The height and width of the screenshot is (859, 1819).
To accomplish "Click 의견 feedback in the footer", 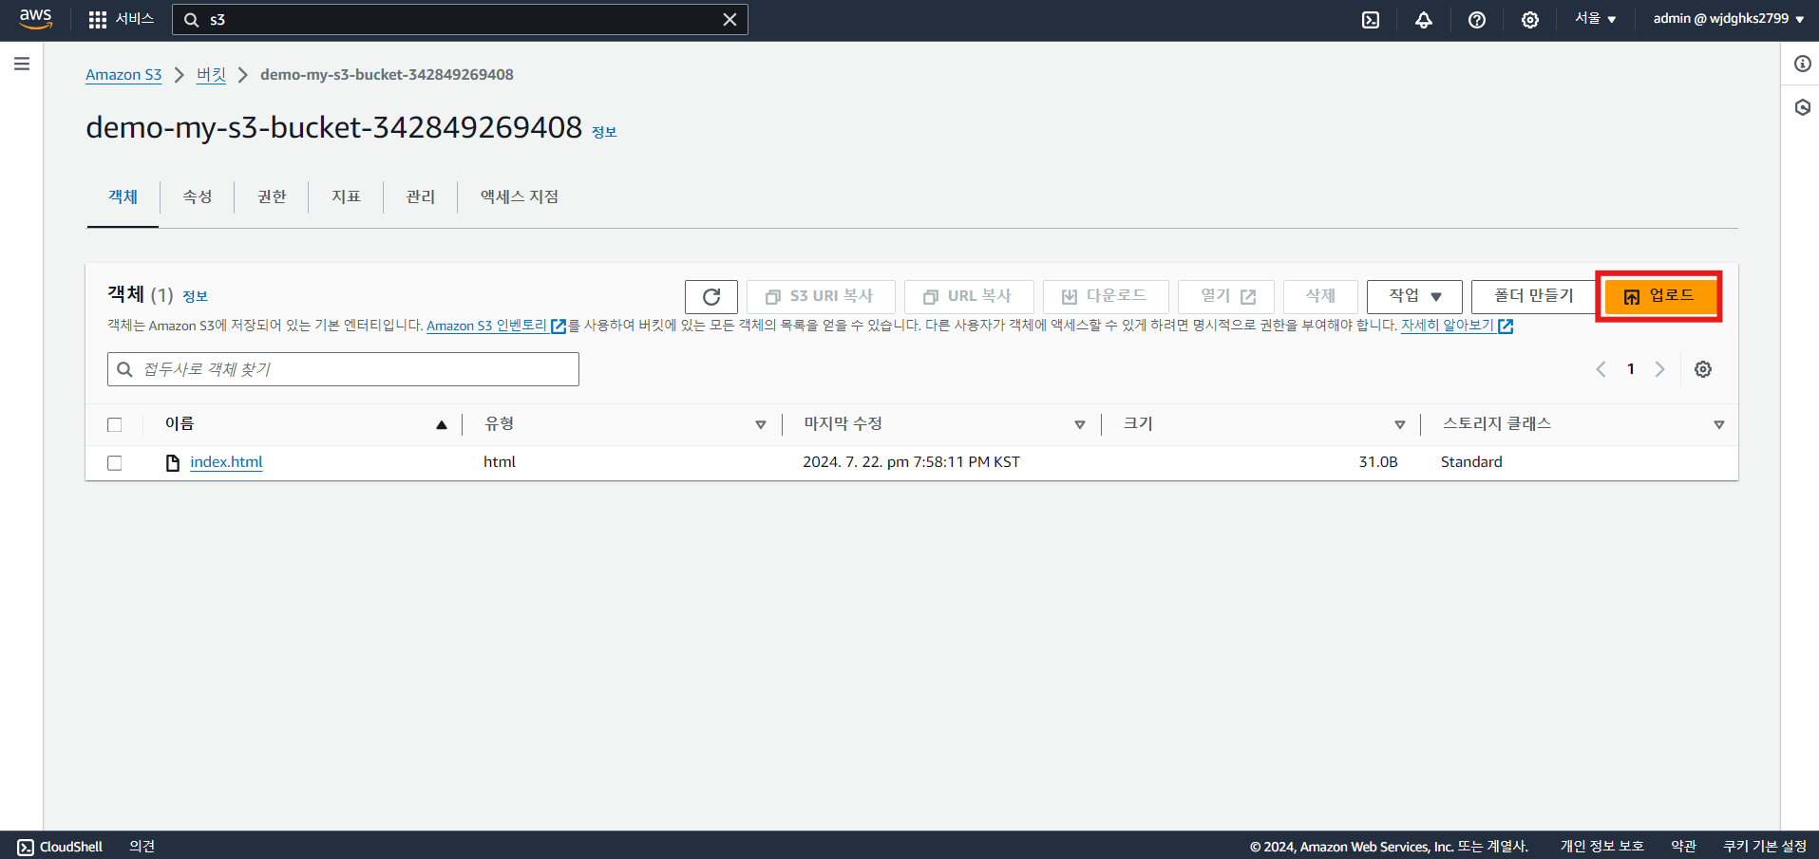I will point(142,847).
